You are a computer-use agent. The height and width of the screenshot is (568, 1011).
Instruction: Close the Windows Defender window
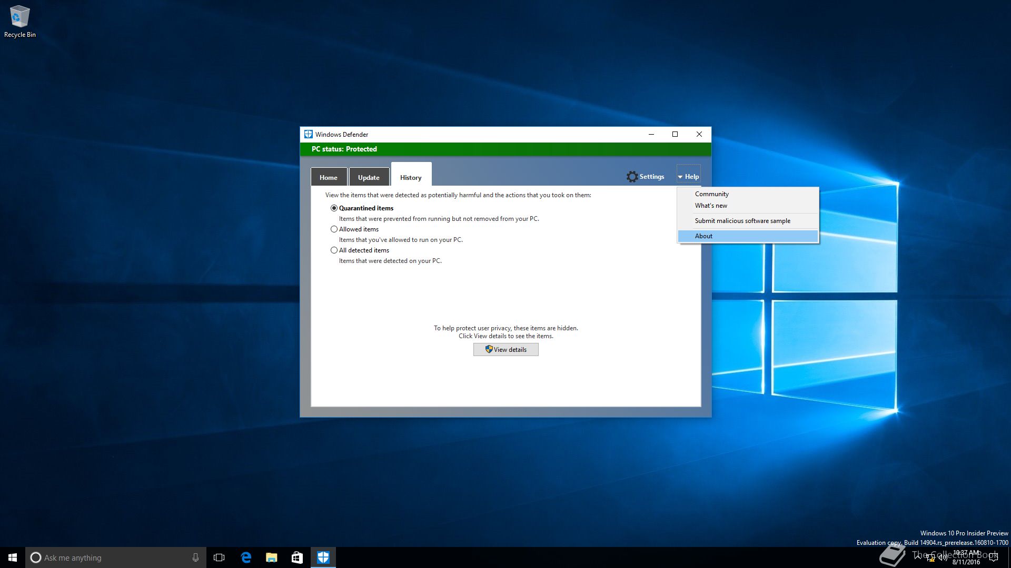(699, 134)
